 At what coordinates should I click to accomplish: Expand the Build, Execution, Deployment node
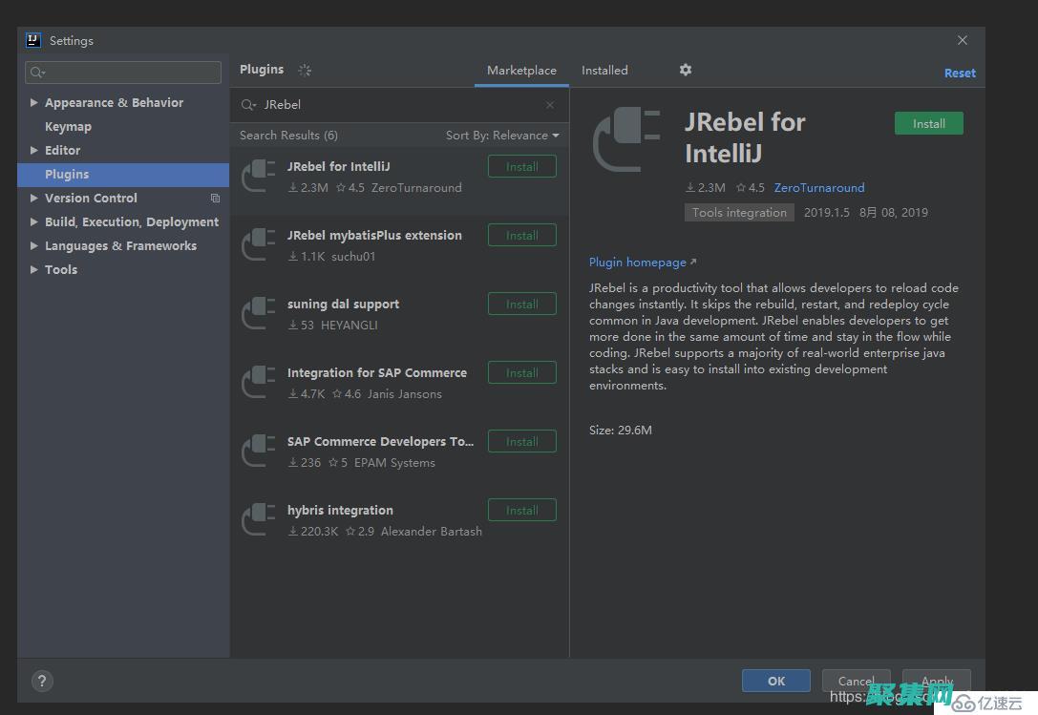coord(34,222)
